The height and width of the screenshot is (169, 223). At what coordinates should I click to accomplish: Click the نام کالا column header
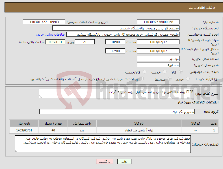pos(139,123)
